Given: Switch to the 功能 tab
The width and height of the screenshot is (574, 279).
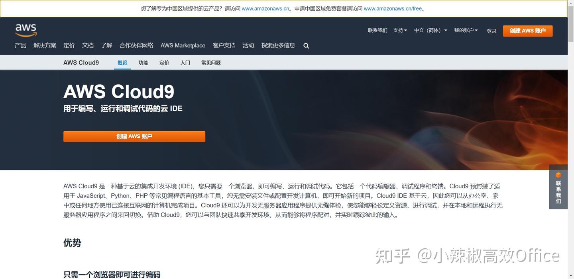Looking at the screenshot, I should tap(143, 62).
